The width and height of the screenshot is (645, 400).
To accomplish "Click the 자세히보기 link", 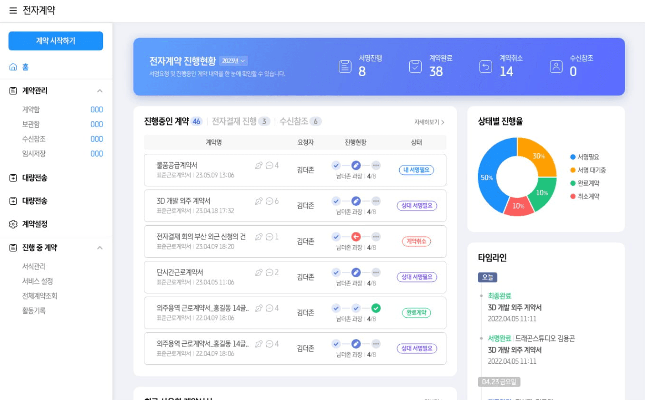I will tap(429, 122).
